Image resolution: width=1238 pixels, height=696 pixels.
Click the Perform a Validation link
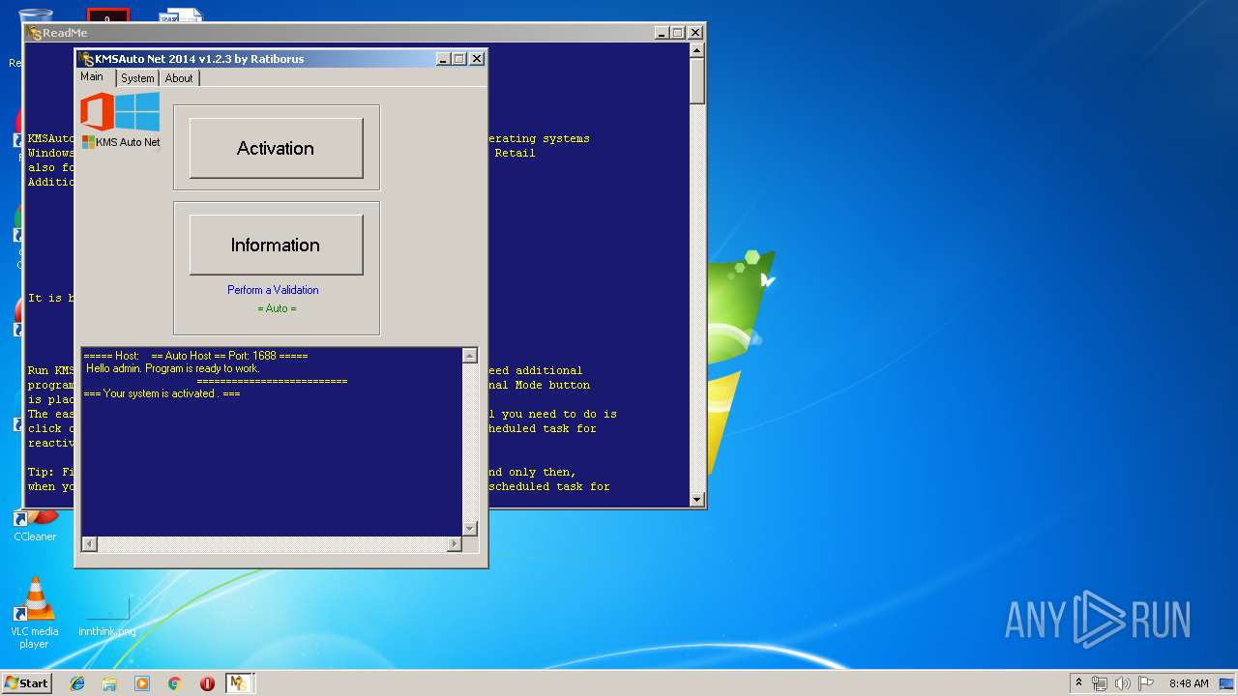pos(273,290)
